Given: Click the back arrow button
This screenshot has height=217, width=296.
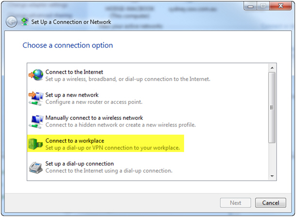Looking at the screenshot, I should pos(11,22).
